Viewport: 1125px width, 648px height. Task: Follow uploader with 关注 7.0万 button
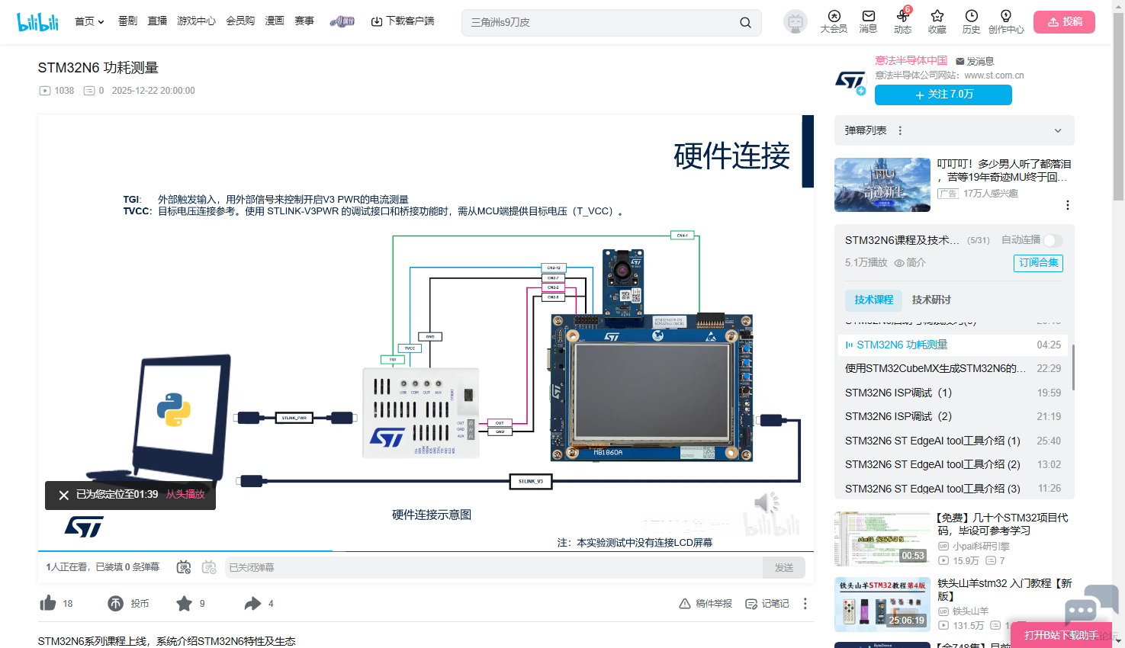[943, 95]
